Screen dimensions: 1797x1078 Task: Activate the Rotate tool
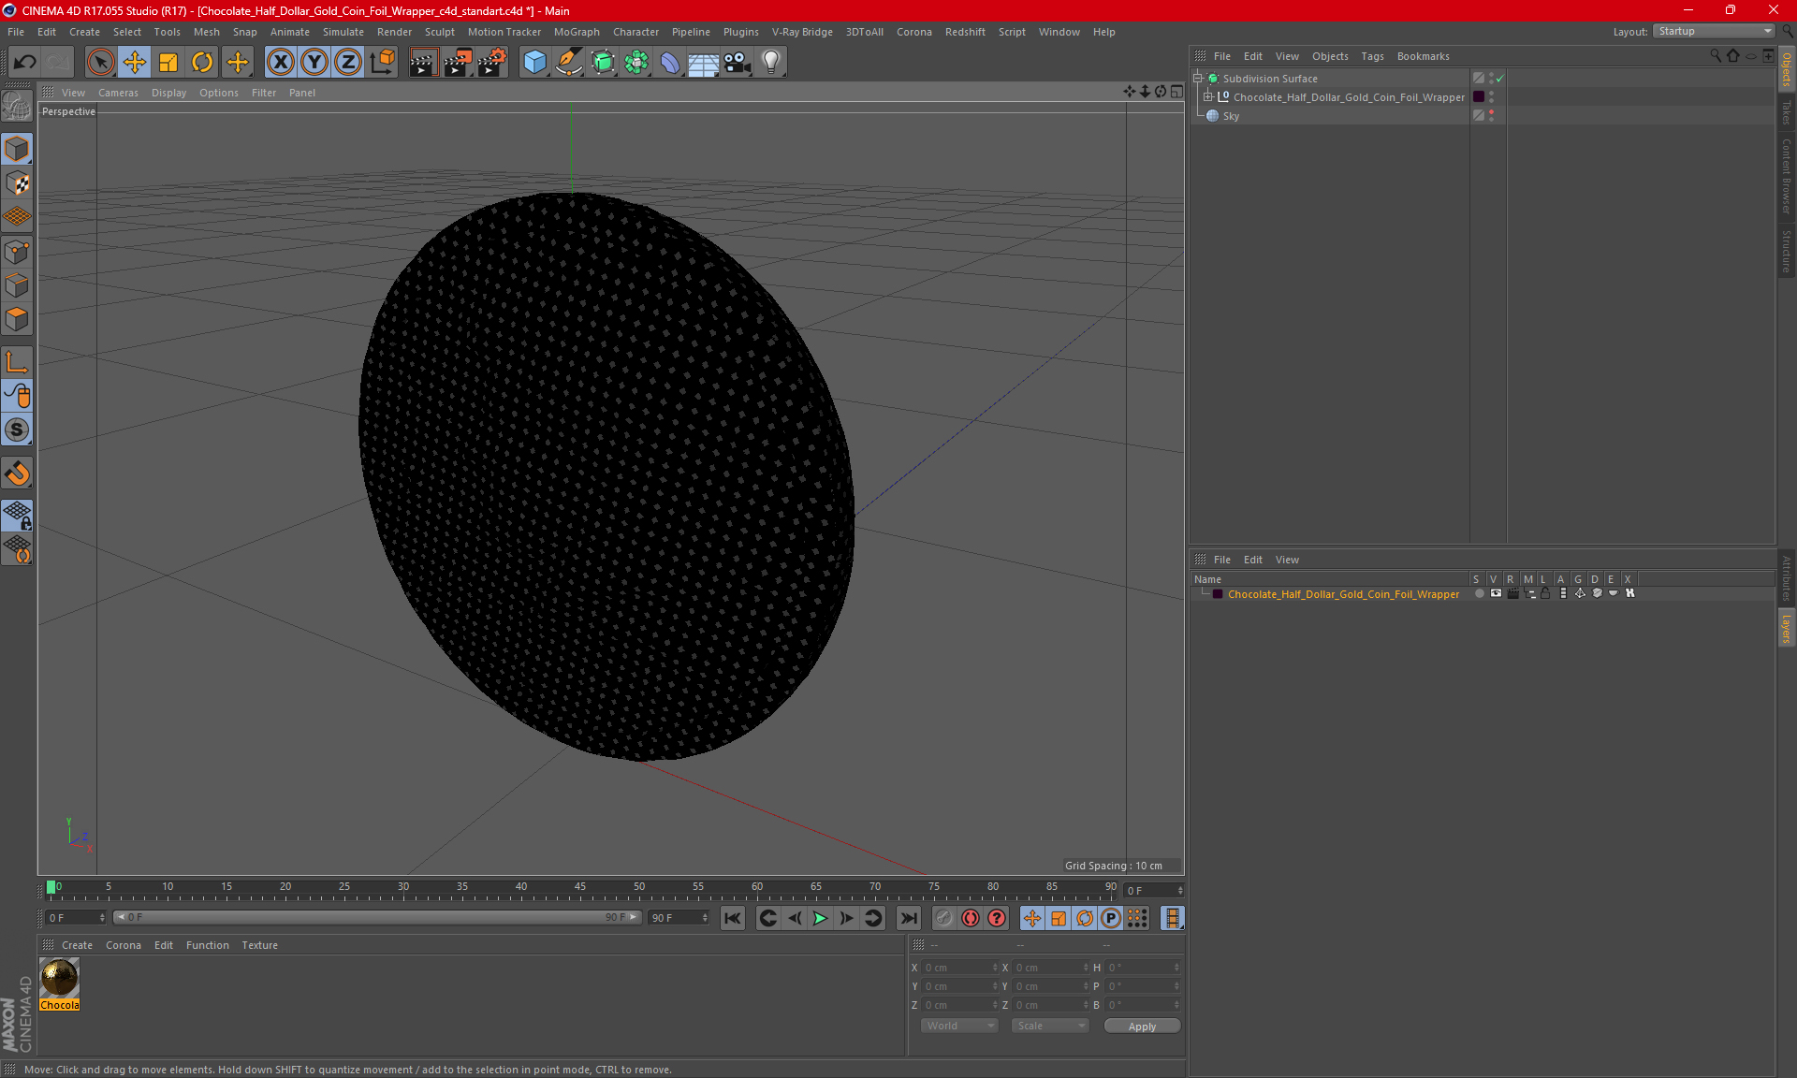pyautogui.click(x=202, y=62)
